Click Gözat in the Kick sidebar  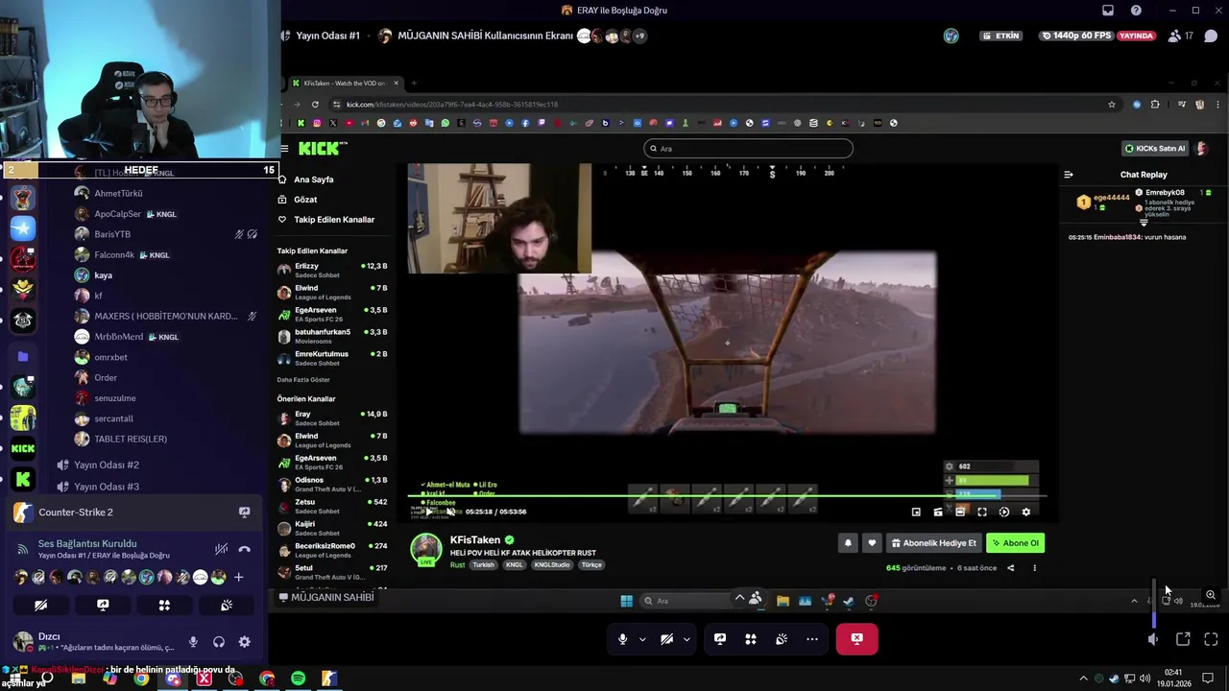coord(305,200)
